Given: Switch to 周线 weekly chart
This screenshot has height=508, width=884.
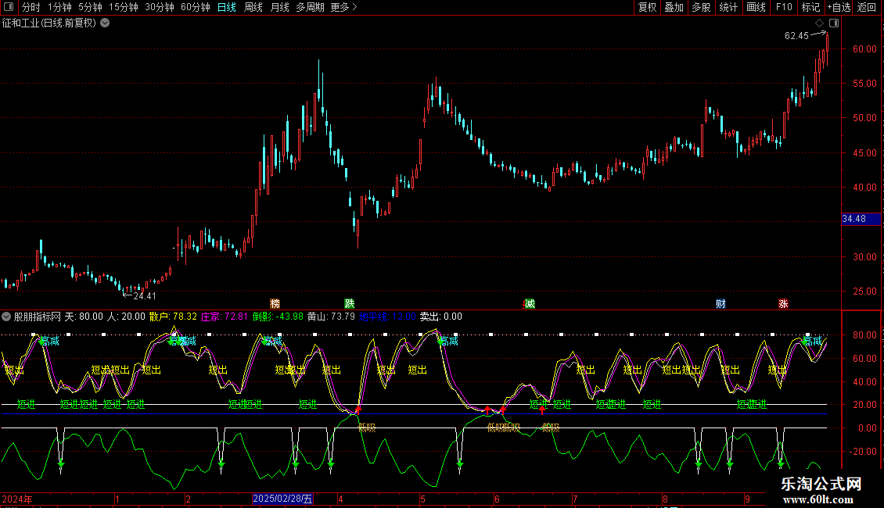Looking at the screenshot, I should point(253,7).
